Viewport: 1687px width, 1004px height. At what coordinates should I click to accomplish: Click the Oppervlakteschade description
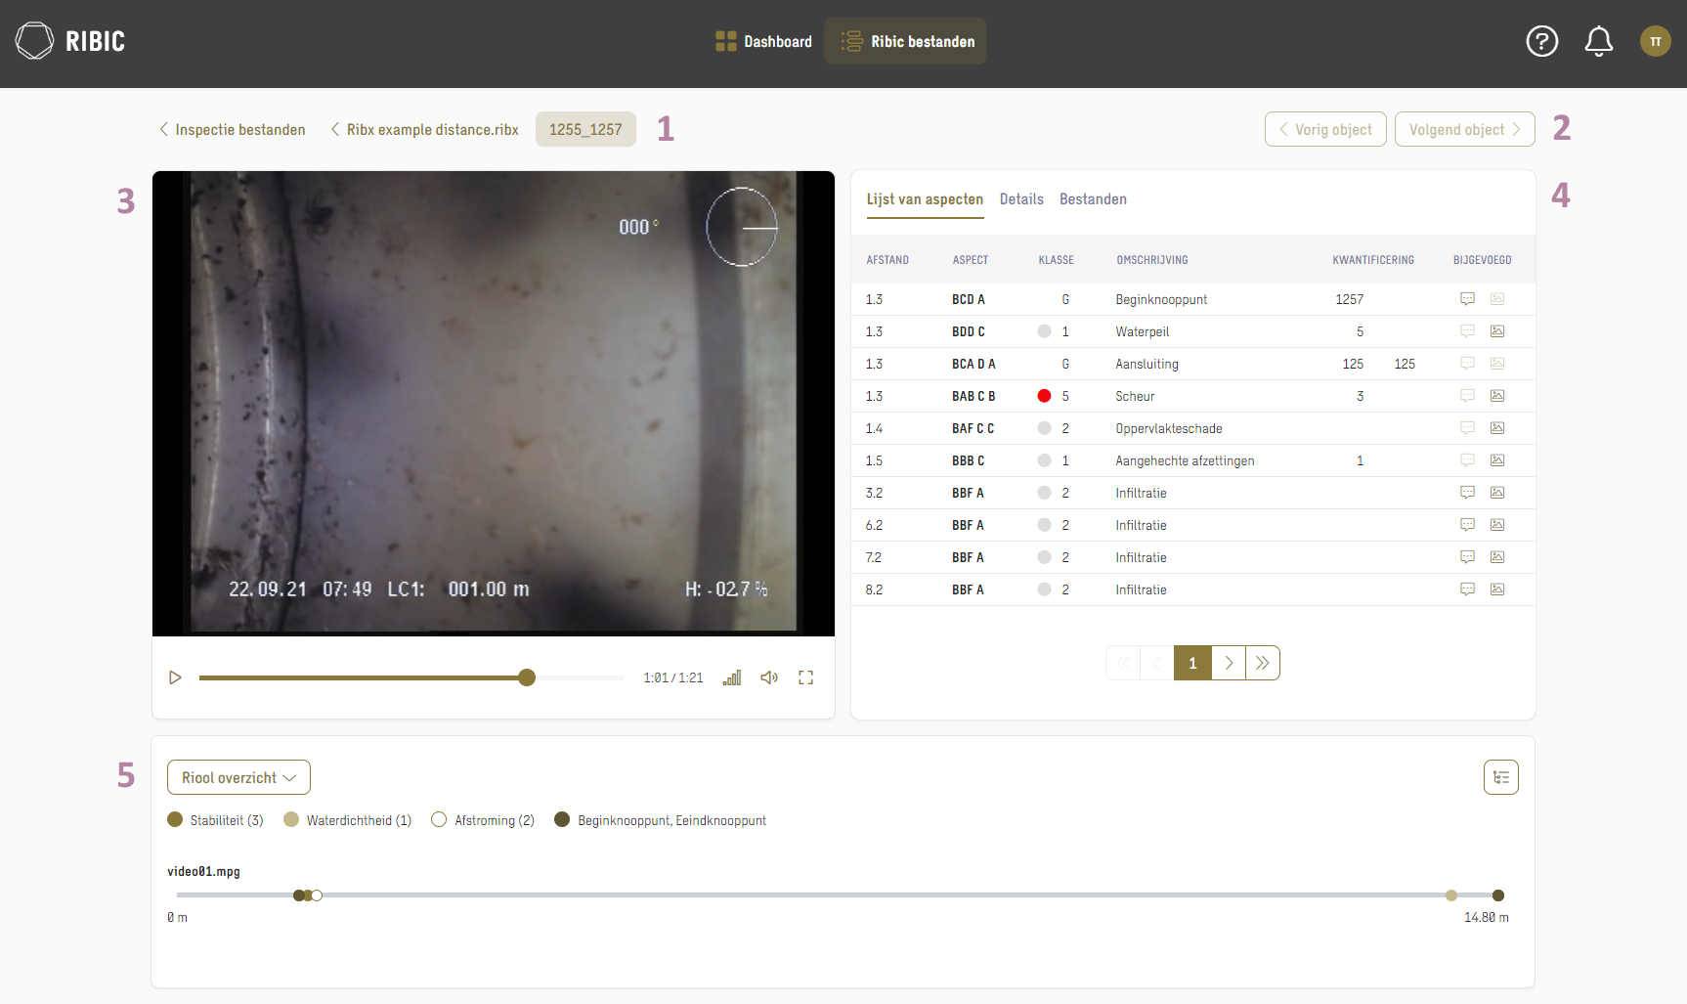1168,428
